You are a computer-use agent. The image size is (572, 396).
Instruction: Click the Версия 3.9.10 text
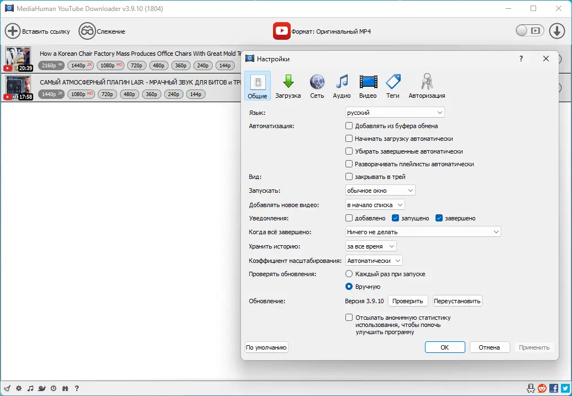tap(364, 301)
